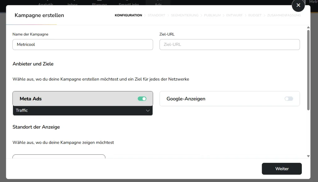The width and height of the screenshot is (318, 182).
Task: Open the Ads tab in top navigation
Action: click(x=158, y=4)
